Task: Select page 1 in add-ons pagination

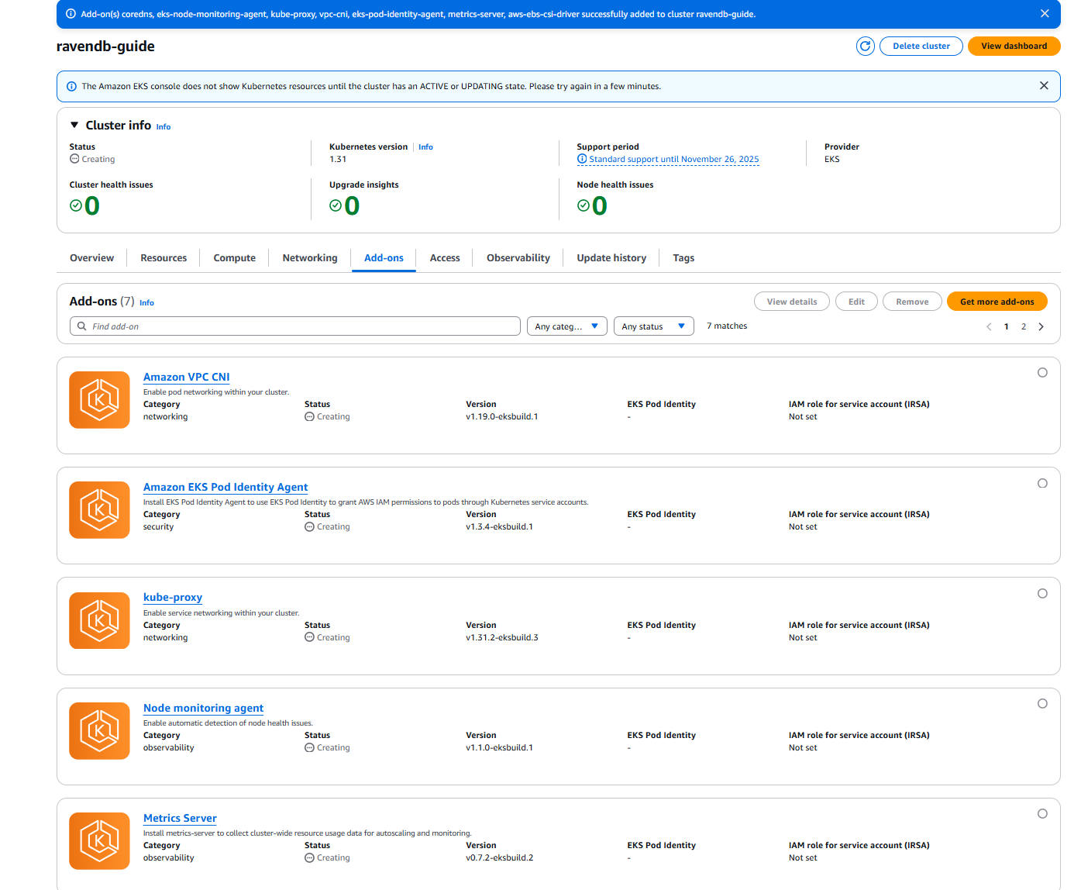Action: 1007,326
